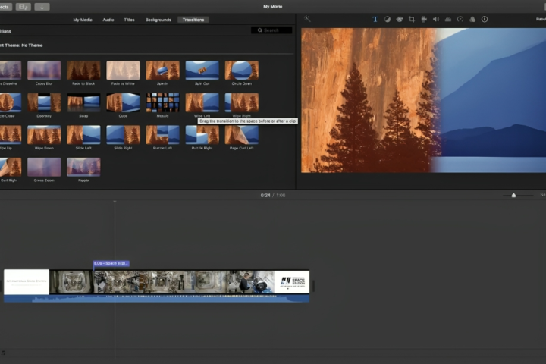Image resolution: width=546 pixels, height=364 pixels.
Task: Select the Mosaic transition thumbnail
Action: click(x=162, y=102)
